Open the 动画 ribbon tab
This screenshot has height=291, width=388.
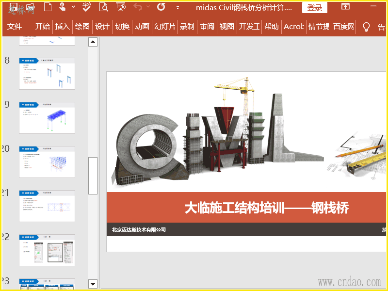point(142,27)
